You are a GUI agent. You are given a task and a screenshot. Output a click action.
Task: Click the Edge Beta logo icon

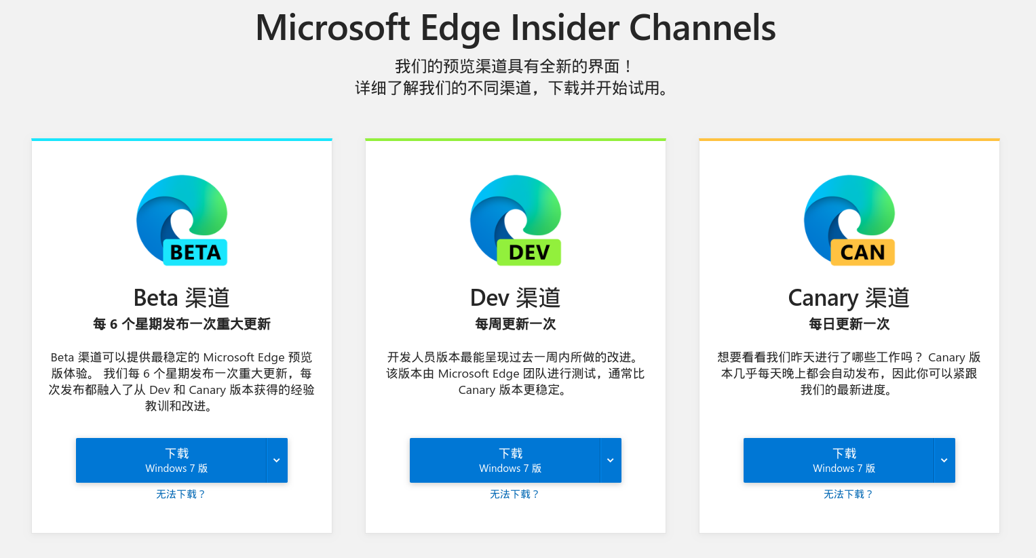(x=182, y=220)
